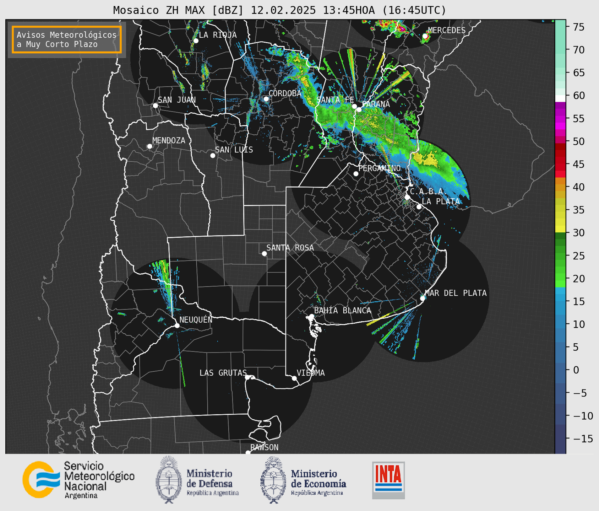The width and height of the screenshot is (599, 511).
Task: Click the NEUQUÉN map label
Action: coord(196,319)
